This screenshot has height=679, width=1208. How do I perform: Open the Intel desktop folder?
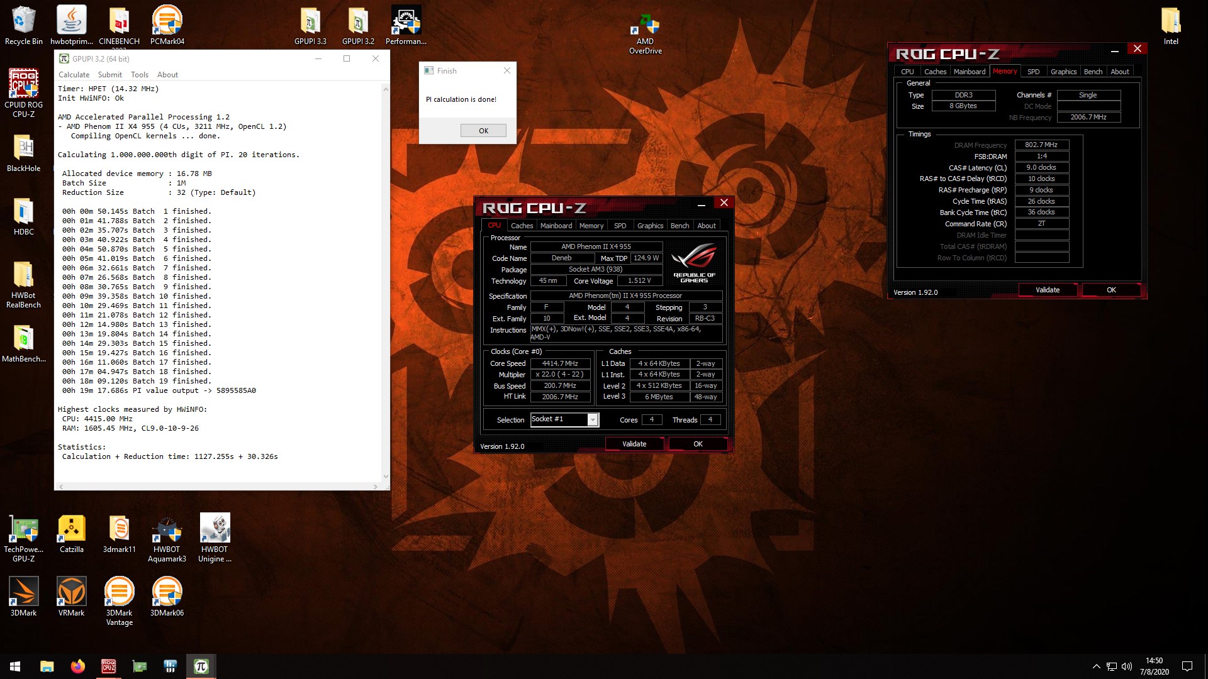pyautogui.click(x=1171, y=25)
